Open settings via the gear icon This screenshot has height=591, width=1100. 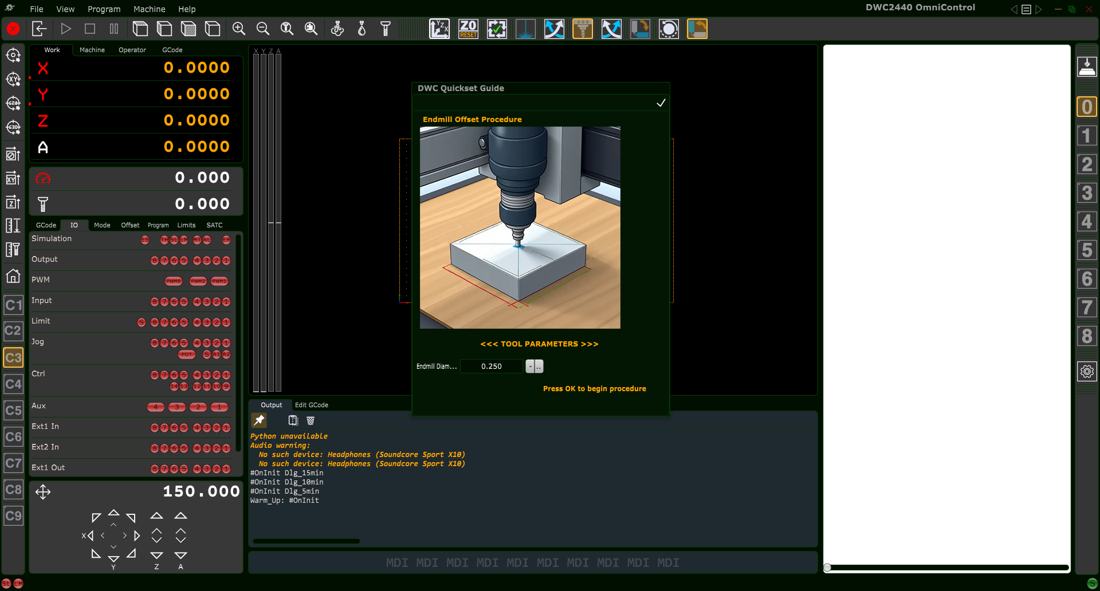(x=1087, y=372)
